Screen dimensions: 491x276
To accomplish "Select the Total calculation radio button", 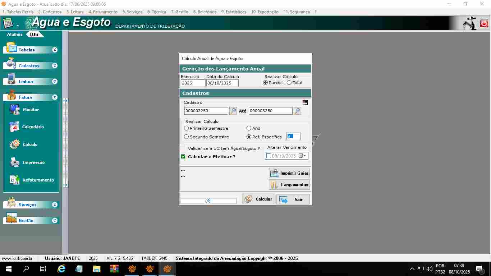I will point(289,83).
